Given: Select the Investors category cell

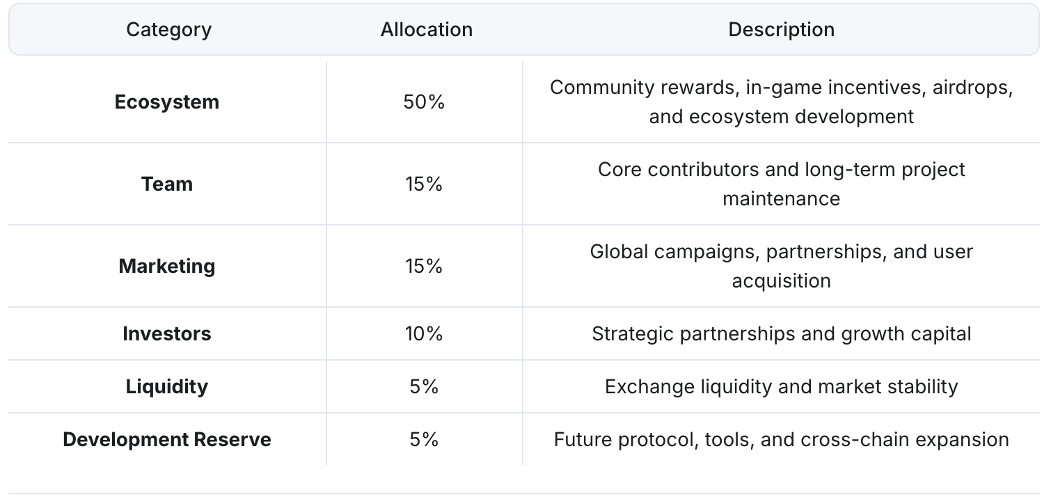Looking at the screenshot, I should point(167,334).
